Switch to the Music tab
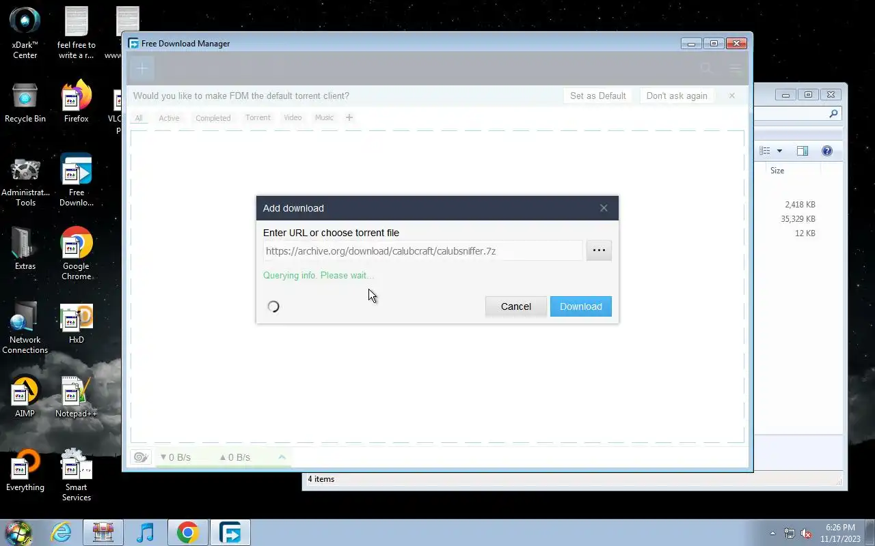The height and width of the screenshot is (546, 875). 324,117
